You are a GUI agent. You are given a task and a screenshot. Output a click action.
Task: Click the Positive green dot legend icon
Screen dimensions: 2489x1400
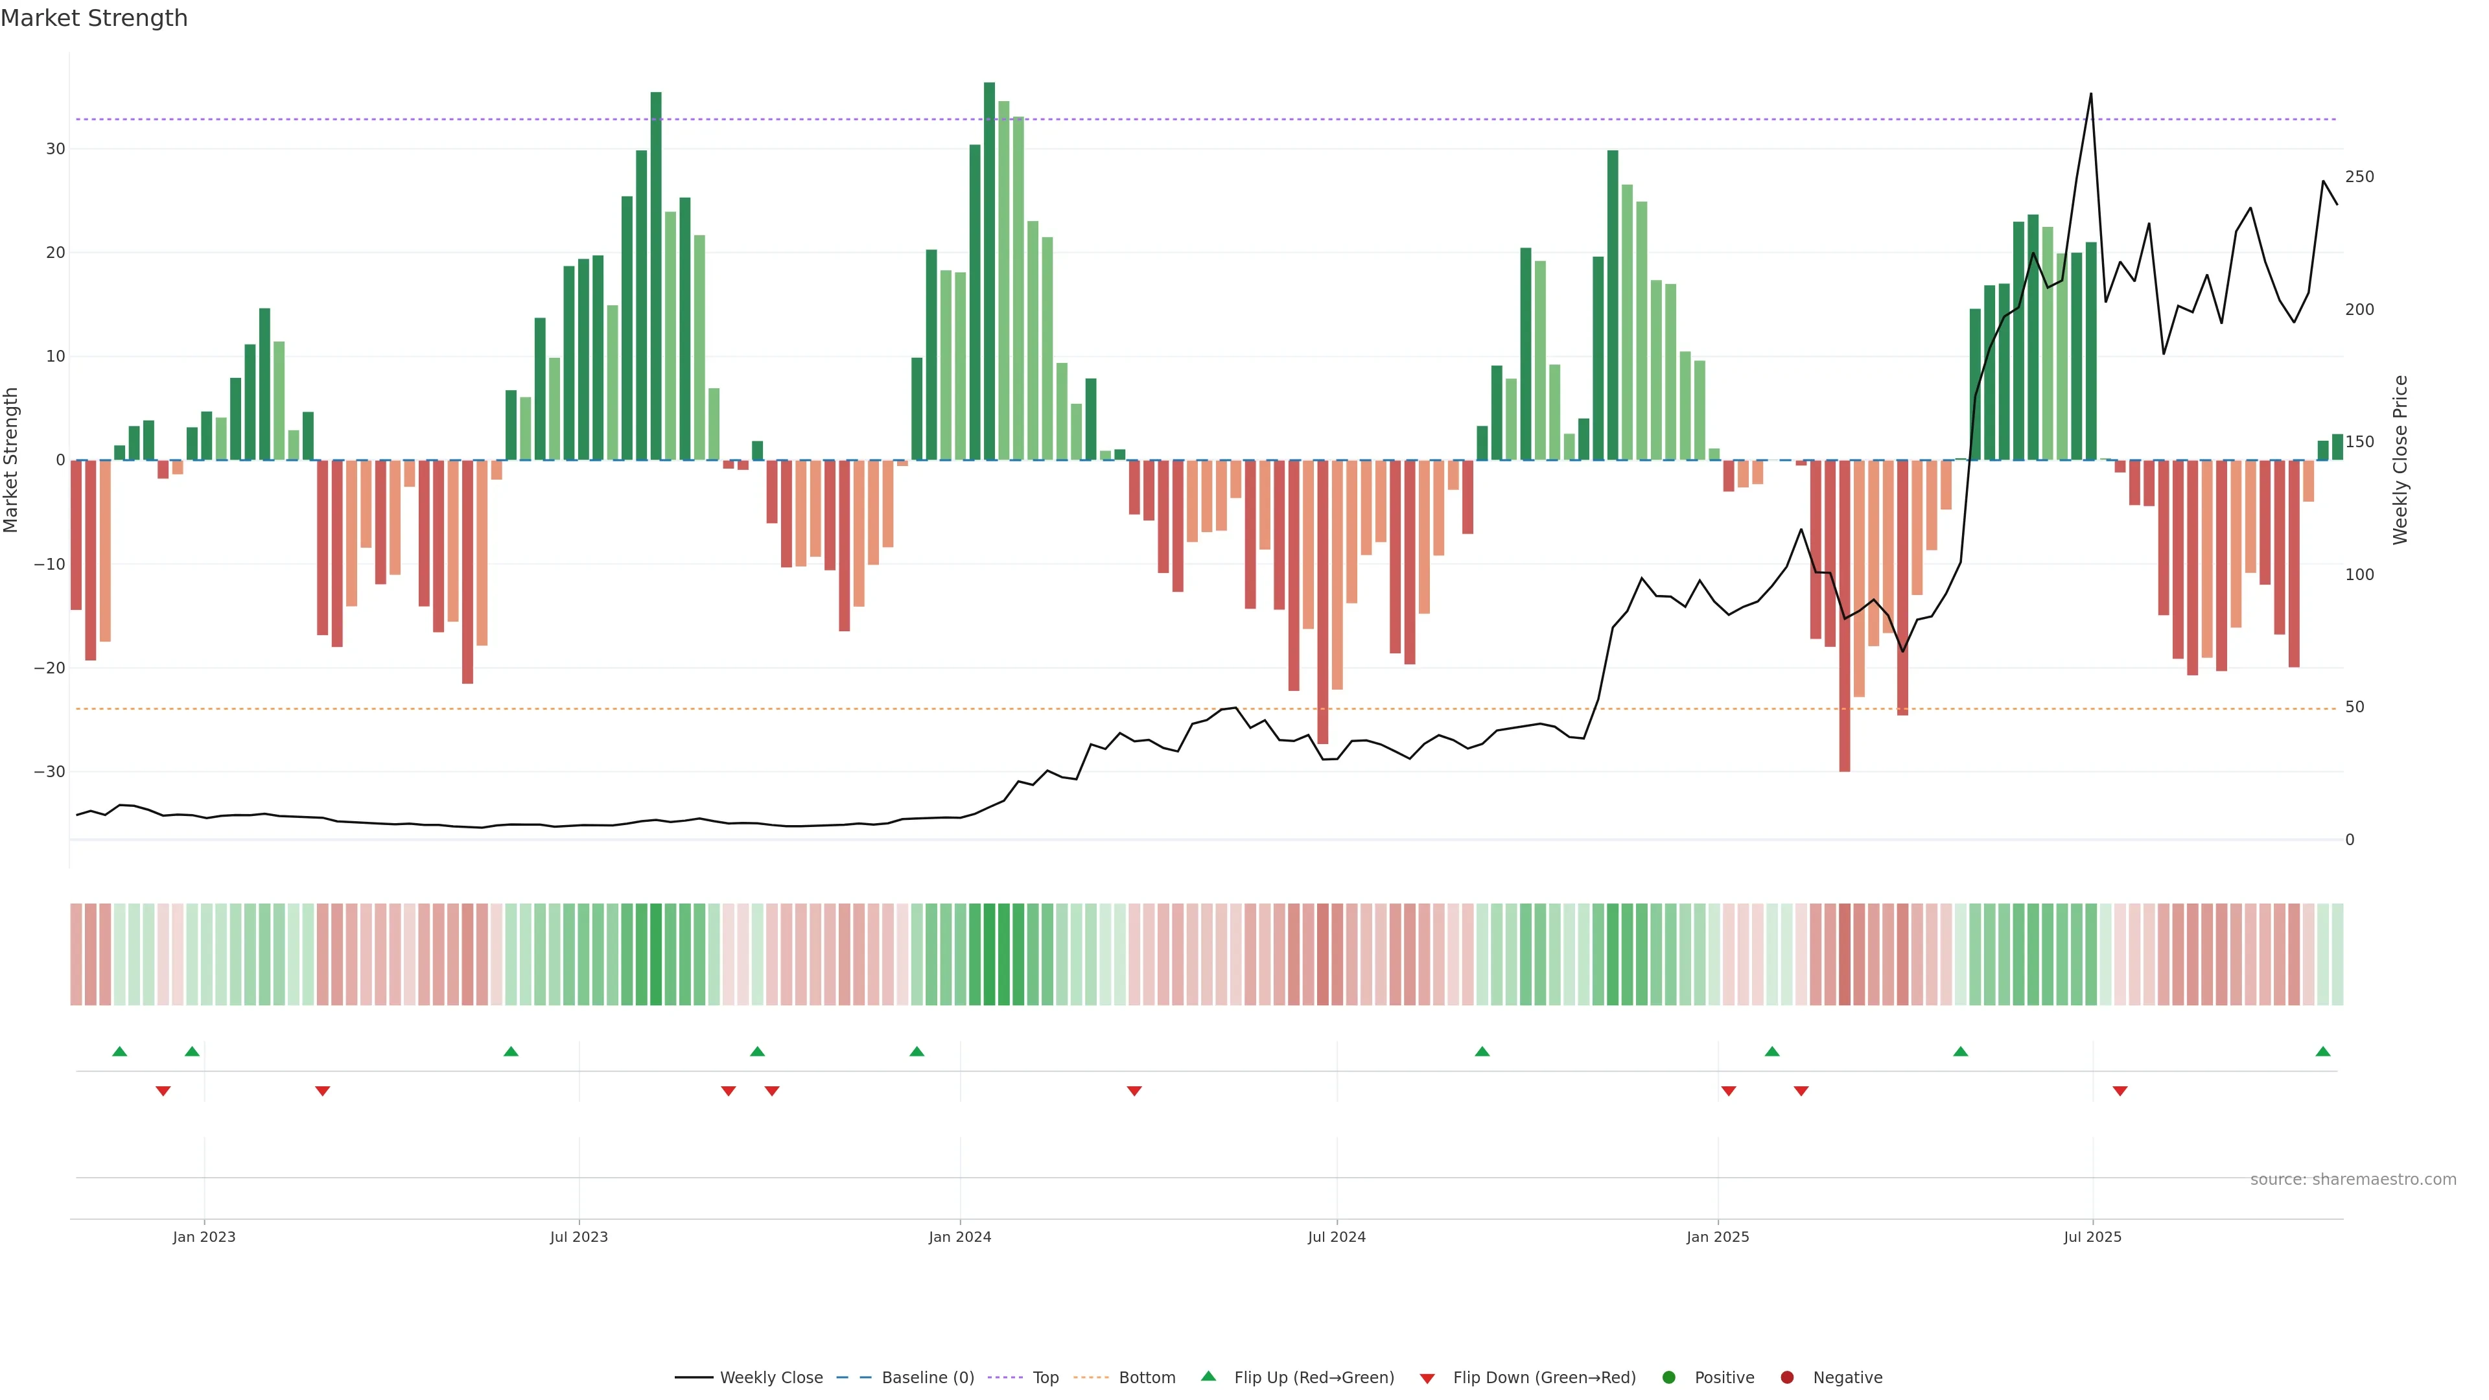coord(1668,1378)
